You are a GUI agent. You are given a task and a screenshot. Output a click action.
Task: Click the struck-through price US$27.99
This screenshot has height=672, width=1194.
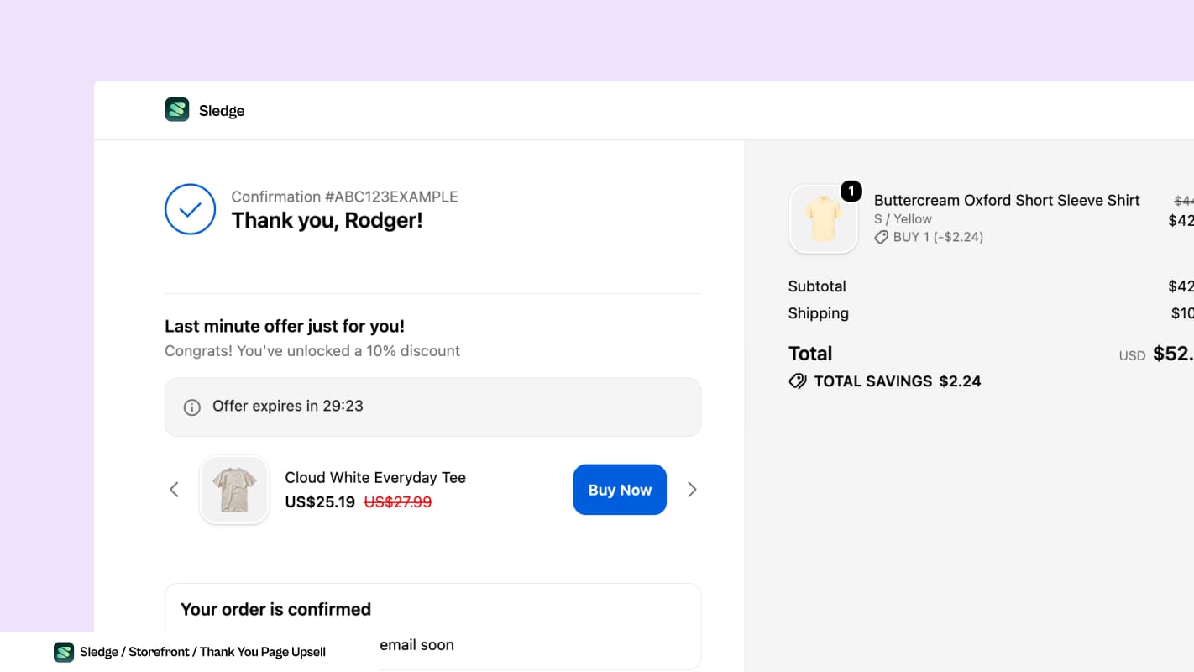tap(398, 502)
